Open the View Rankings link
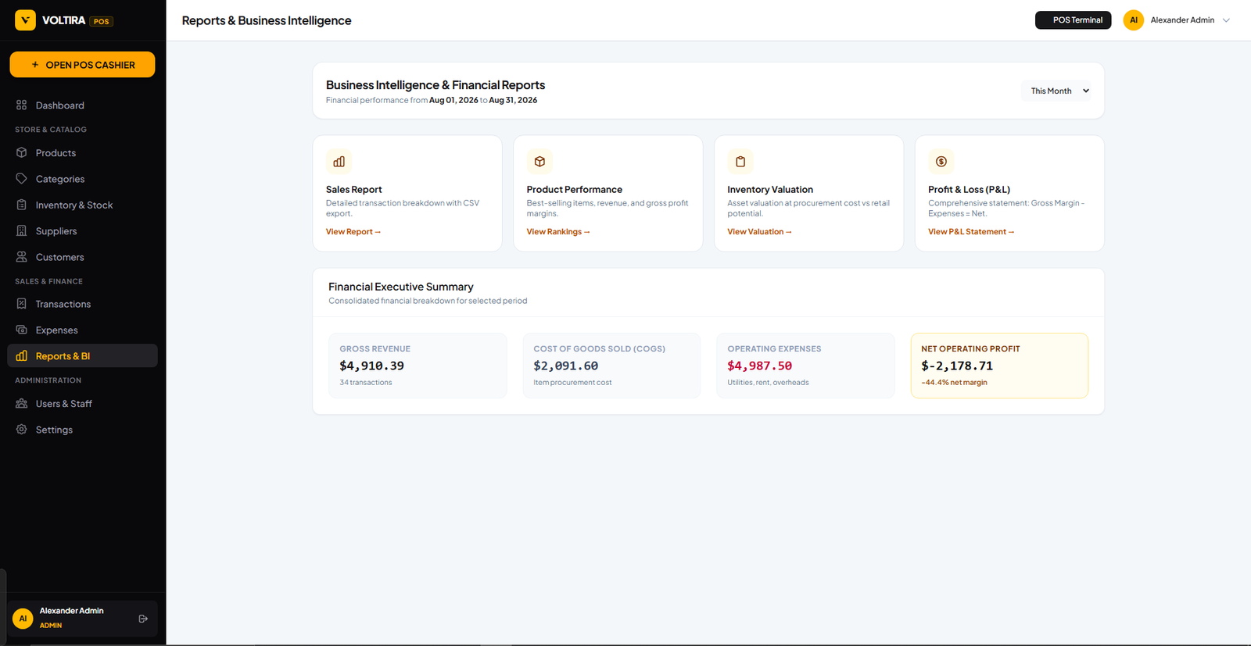Viewport: 1251px width, 646px height. pos(558,232)
